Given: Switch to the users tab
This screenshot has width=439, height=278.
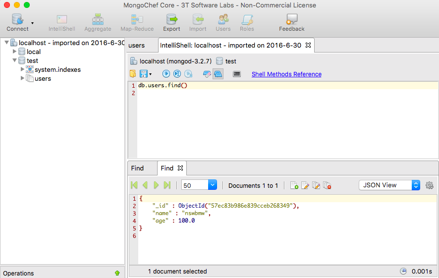Looking at the screenshot, I should pos(137,45).
